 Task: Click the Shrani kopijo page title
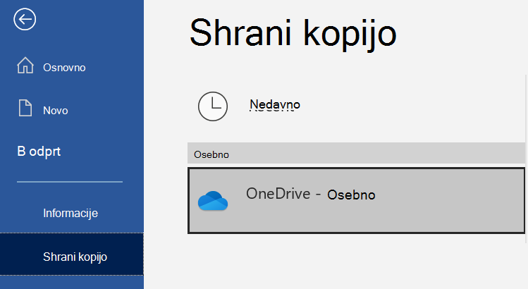[293, 34]
